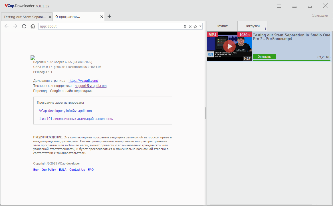Click the broken logo image on About page
Image resolution: width=333 pixels, height=206 pixels.
tap(33, 57)
